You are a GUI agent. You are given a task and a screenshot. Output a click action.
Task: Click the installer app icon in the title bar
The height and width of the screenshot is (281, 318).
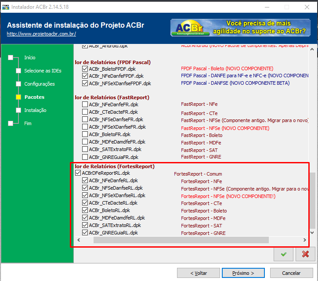click(5, 7)
